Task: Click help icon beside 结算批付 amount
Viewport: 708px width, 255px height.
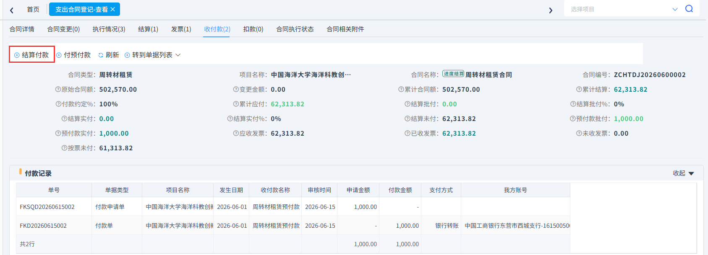Action: (408, 104)
